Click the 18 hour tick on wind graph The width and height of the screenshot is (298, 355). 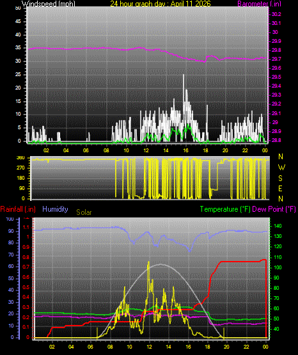pos(205,150)
